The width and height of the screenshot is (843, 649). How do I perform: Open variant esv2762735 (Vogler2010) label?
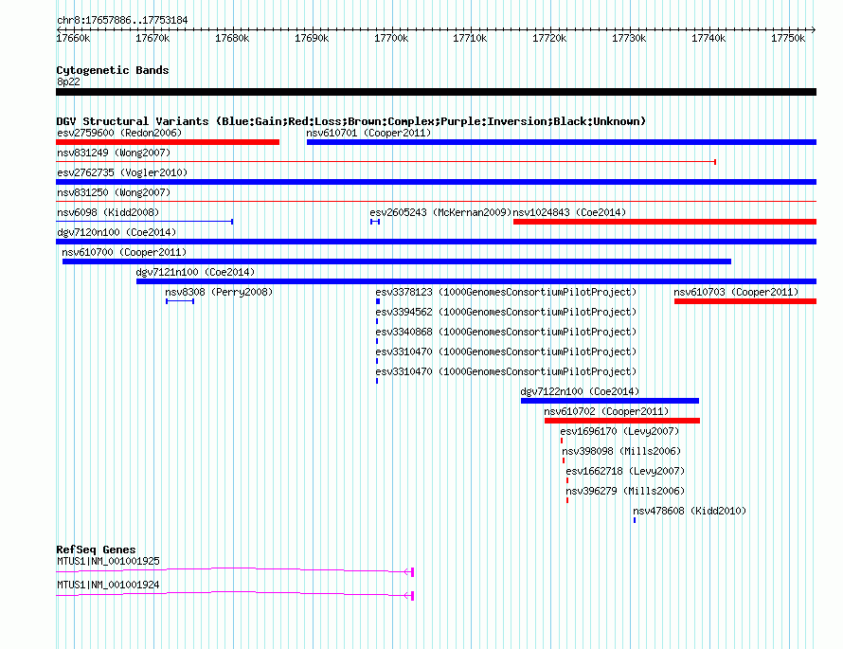[x=122, y=172]
